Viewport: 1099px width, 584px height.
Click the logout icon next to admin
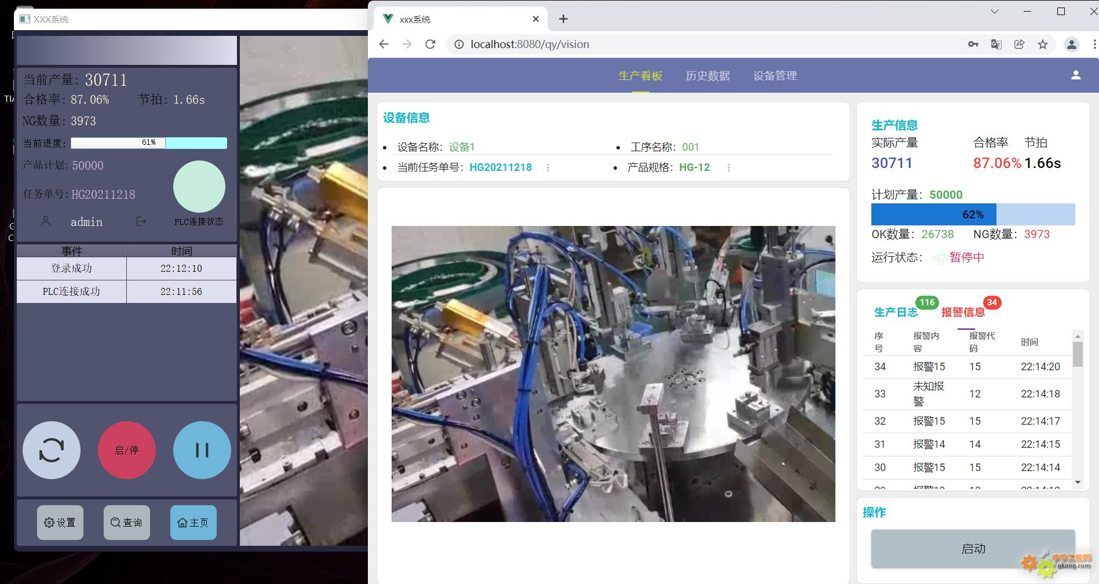click(141, 221)
